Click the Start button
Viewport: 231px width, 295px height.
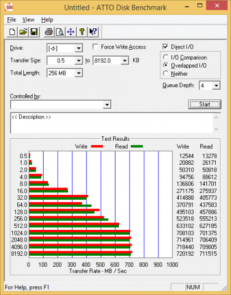pyautogui.click(x=205, y=104)
